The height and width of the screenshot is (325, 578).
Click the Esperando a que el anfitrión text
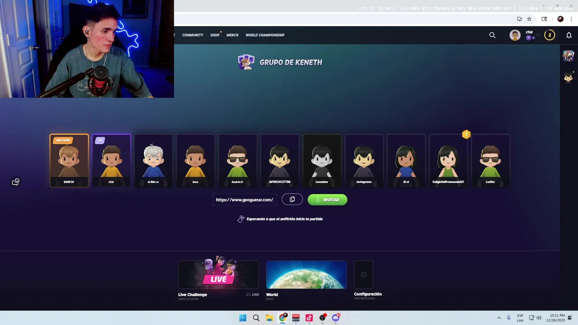click(284, 219)
